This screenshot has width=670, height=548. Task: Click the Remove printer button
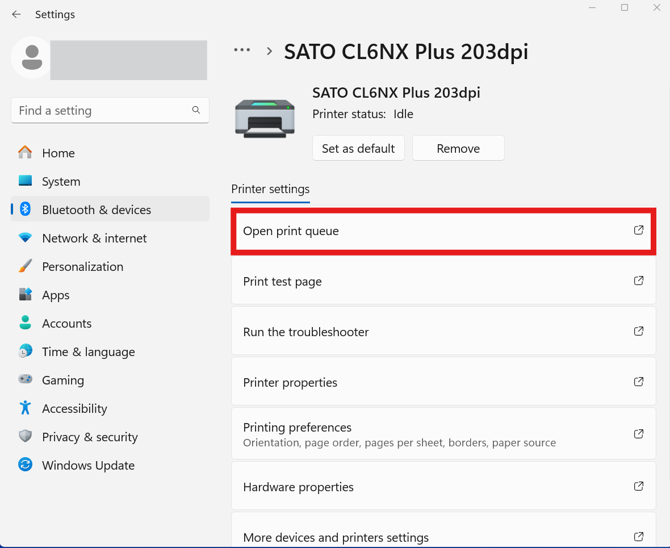[458, 148]
